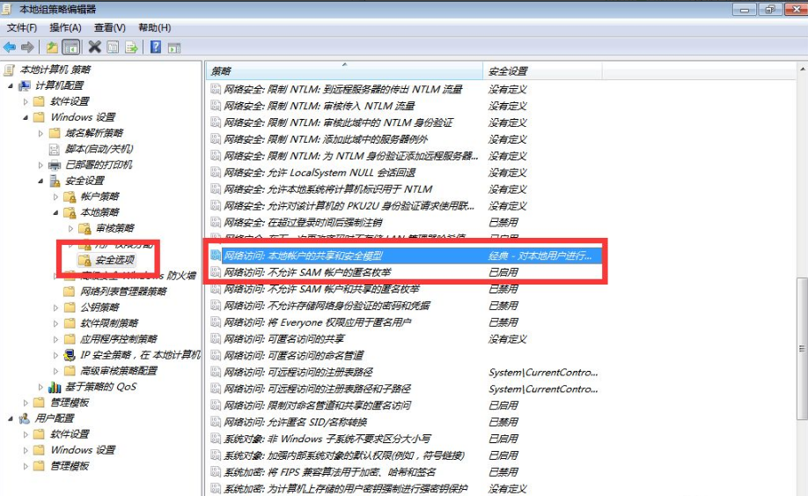
Task: Click the Up one level folder icon
Action: 53,47
